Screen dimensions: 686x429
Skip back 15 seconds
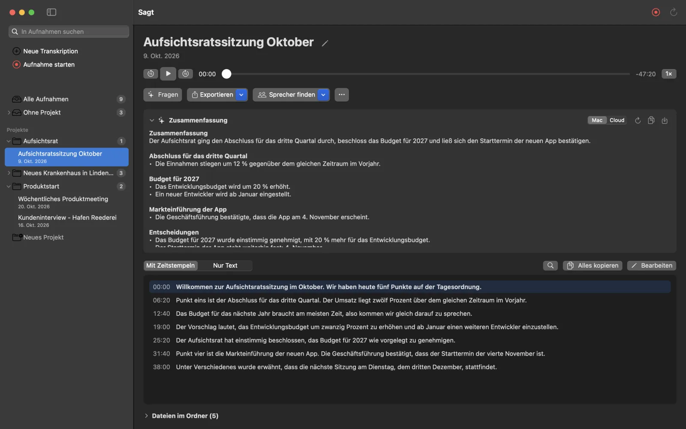150,74
